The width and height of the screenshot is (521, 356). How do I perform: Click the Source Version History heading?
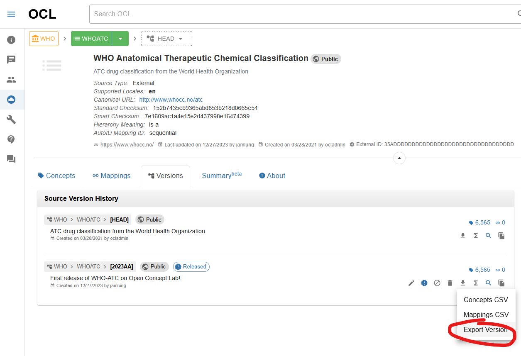pos(81,198)
